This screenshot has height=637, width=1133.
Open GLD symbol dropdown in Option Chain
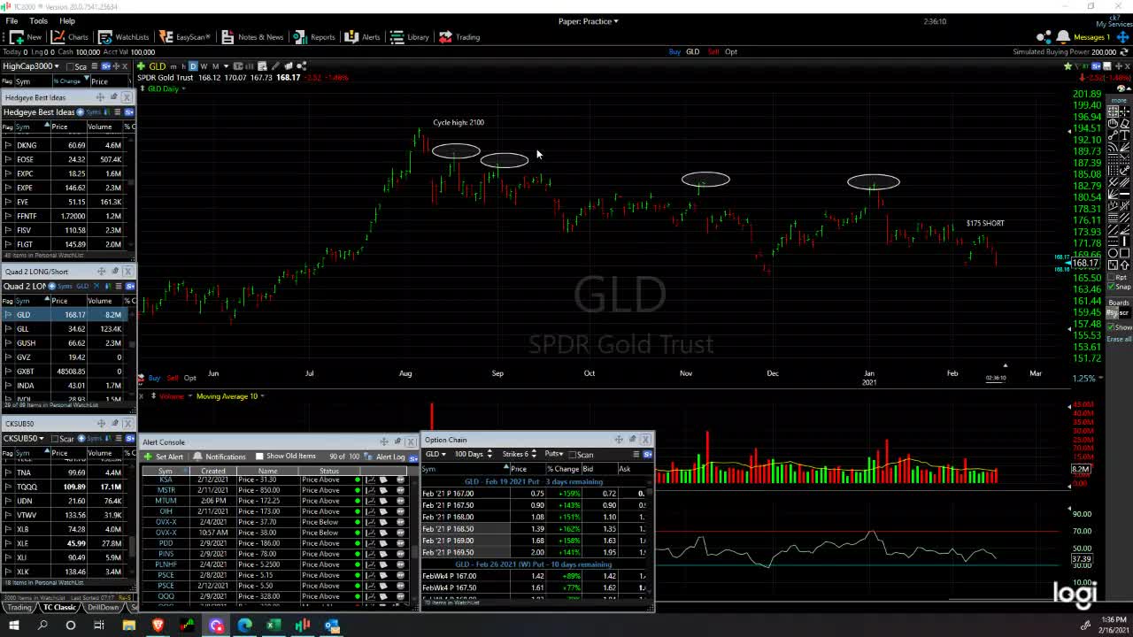[x=435, y=454]
